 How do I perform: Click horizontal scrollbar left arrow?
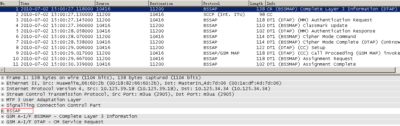coord(2,70)
